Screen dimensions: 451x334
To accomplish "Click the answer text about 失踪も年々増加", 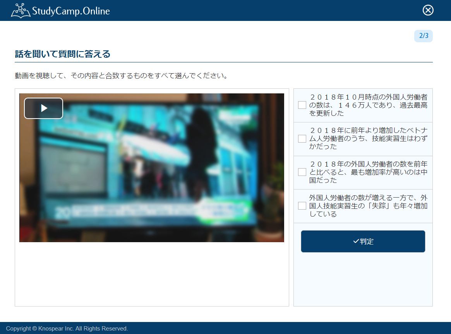I will coord(368,206).
